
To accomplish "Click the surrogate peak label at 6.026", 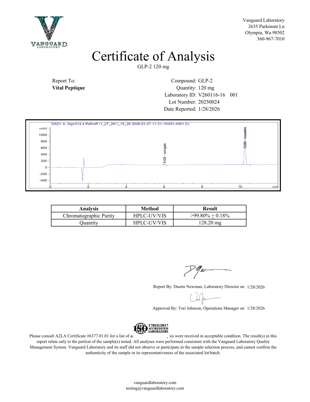I will coord(165,153).
